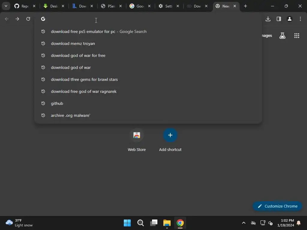
Task: Open the clock showing 1:02 PM
Action: (x=286, y=223)
